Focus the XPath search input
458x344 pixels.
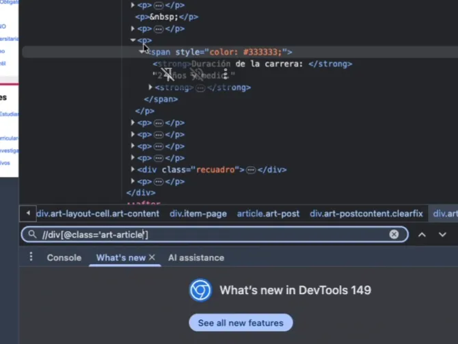(215, 235)
